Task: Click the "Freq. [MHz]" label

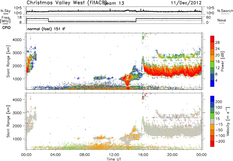Action: [5, 20]
